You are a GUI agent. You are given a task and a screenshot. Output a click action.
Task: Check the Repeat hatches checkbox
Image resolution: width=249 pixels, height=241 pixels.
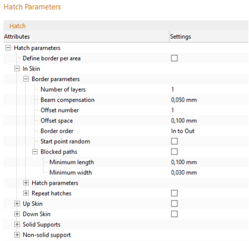(174, 193)
